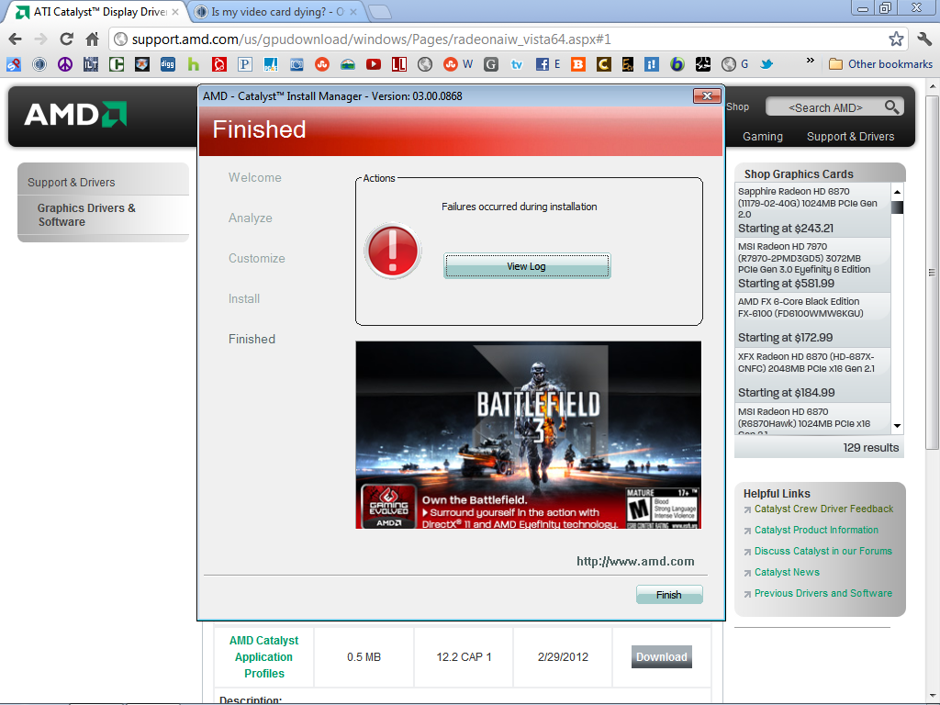Open the green b circle bookmark
940x705 pixels.
click(x=677, y=64)
